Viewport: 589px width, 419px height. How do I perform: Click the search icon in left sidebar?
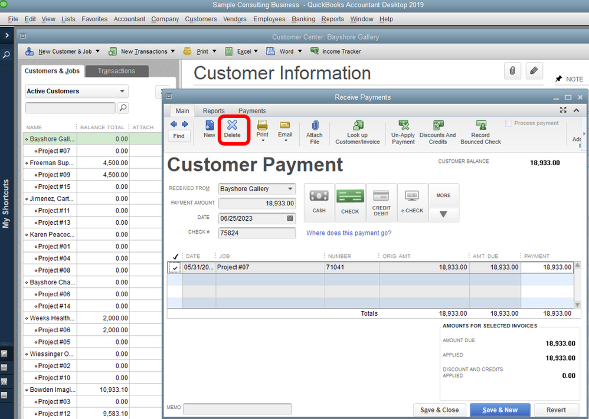click(x=6, y=55)
